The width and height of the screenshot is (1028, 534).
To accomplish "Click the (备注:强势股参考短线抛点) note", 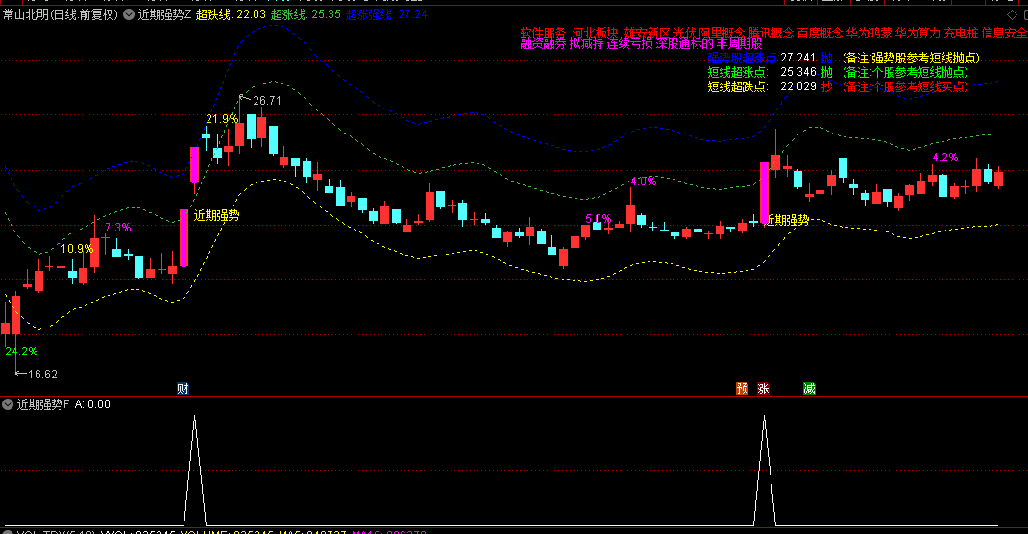I will click(911, 58).
